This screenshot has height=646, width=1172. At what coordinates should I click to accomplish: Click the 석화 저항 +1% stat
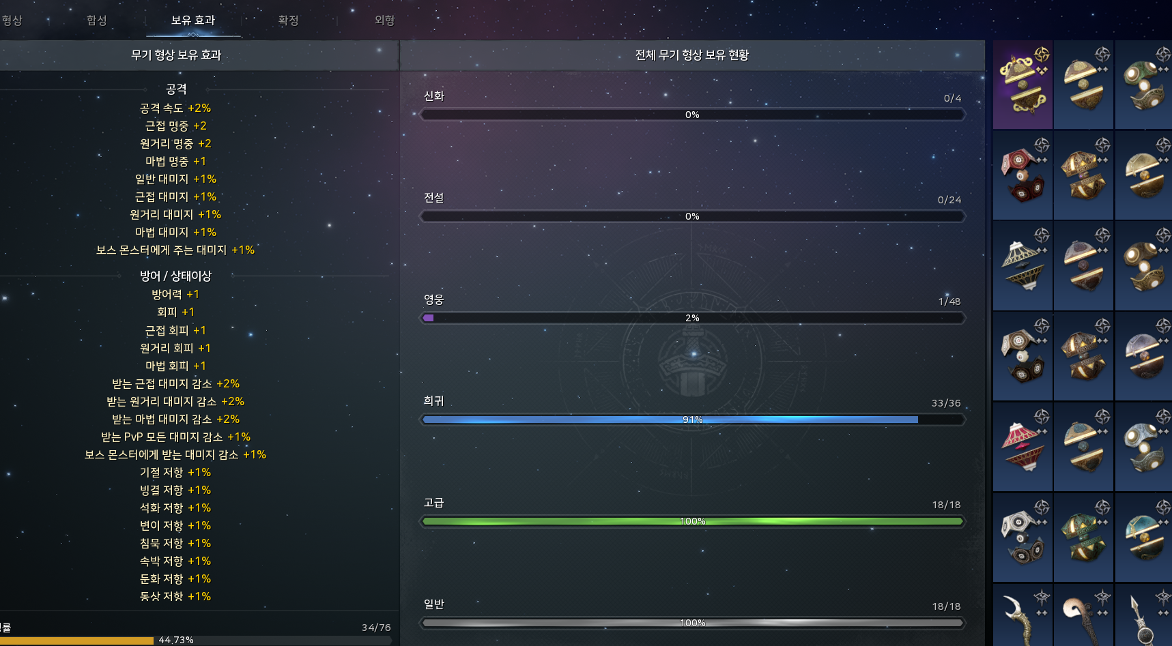[175, 508]
